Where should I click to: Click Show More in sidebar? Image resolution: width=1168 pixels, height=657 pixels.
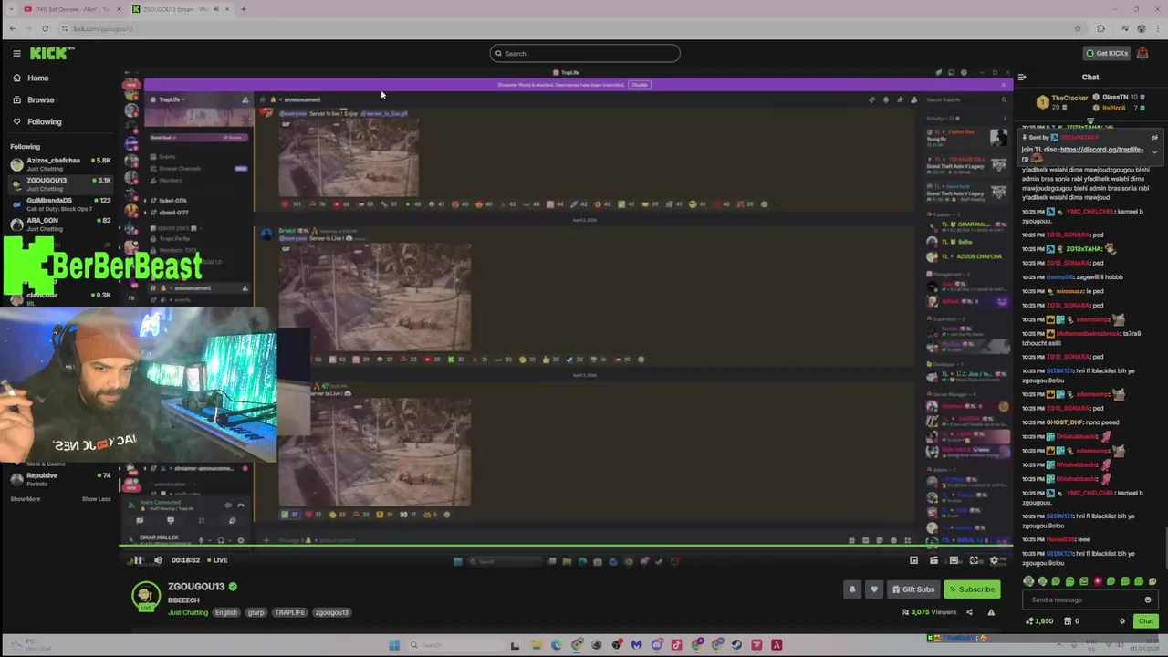pos(26,499)
